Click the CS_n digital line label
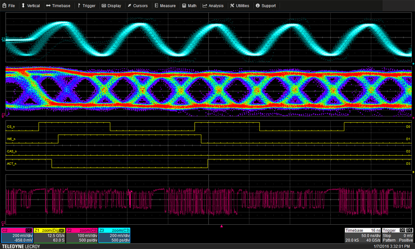The image size is (415, 249). coord(11,127)
